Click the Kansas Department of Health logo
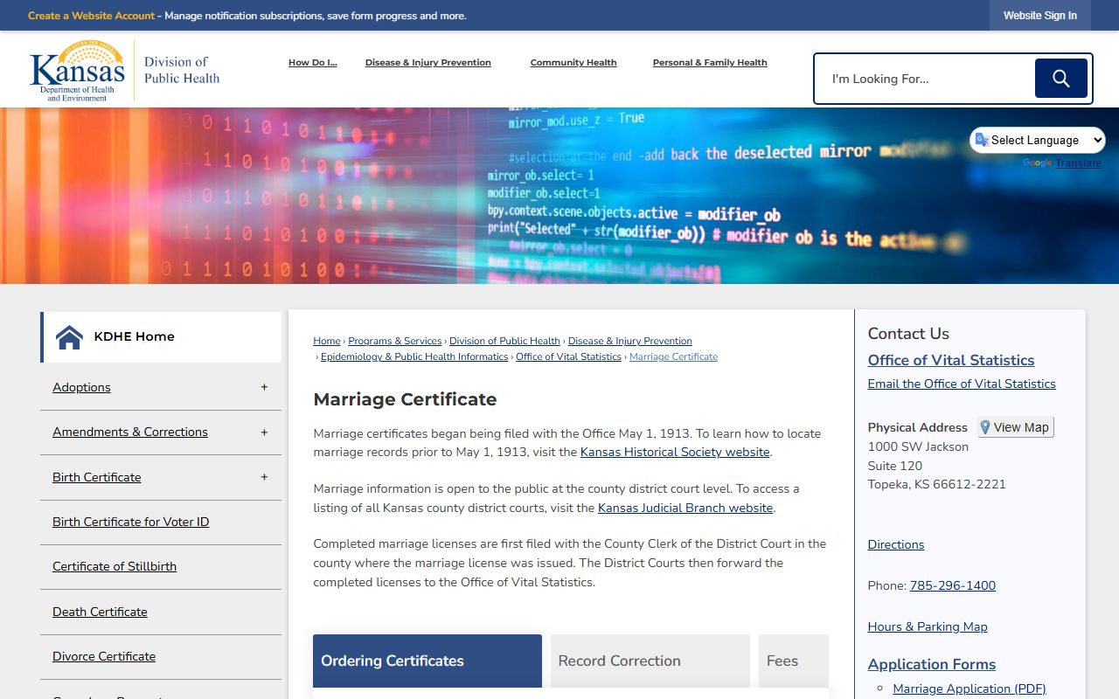This screenshot has height=699, width=1119. (x=77, y=71)
